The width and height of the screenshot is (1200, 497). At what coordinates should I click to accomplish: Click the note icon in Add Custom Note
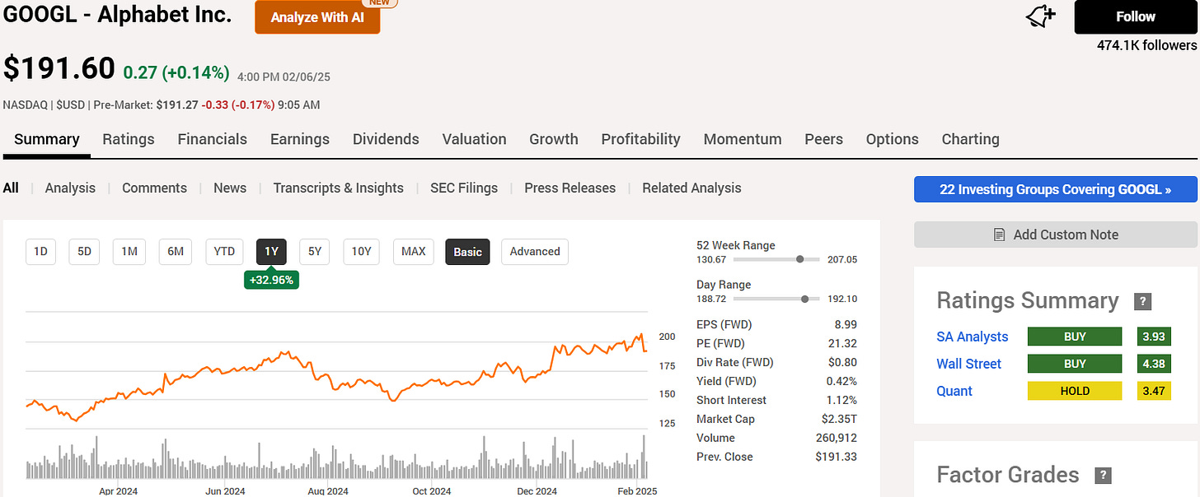tap(1000, 235)
